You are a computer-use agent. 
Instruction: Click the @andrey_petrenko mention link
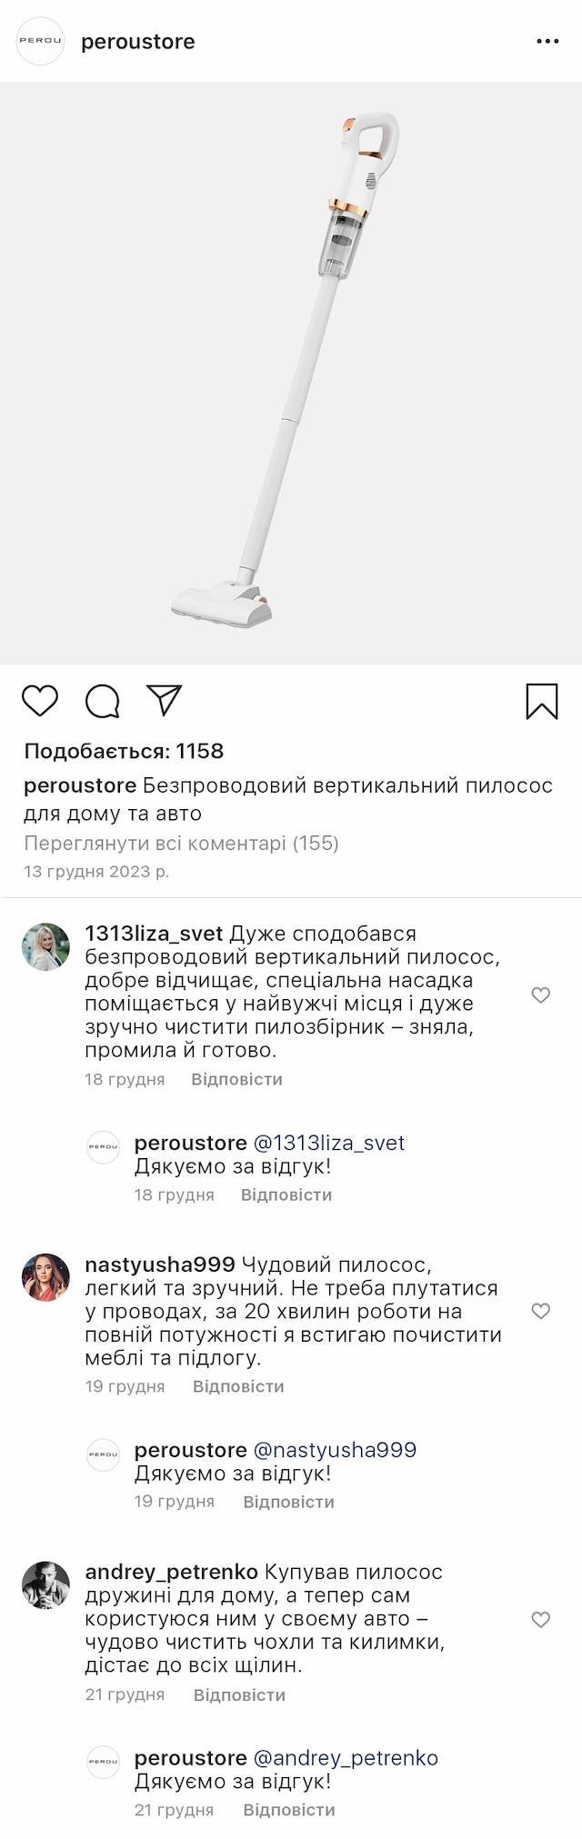point(346,1758)
